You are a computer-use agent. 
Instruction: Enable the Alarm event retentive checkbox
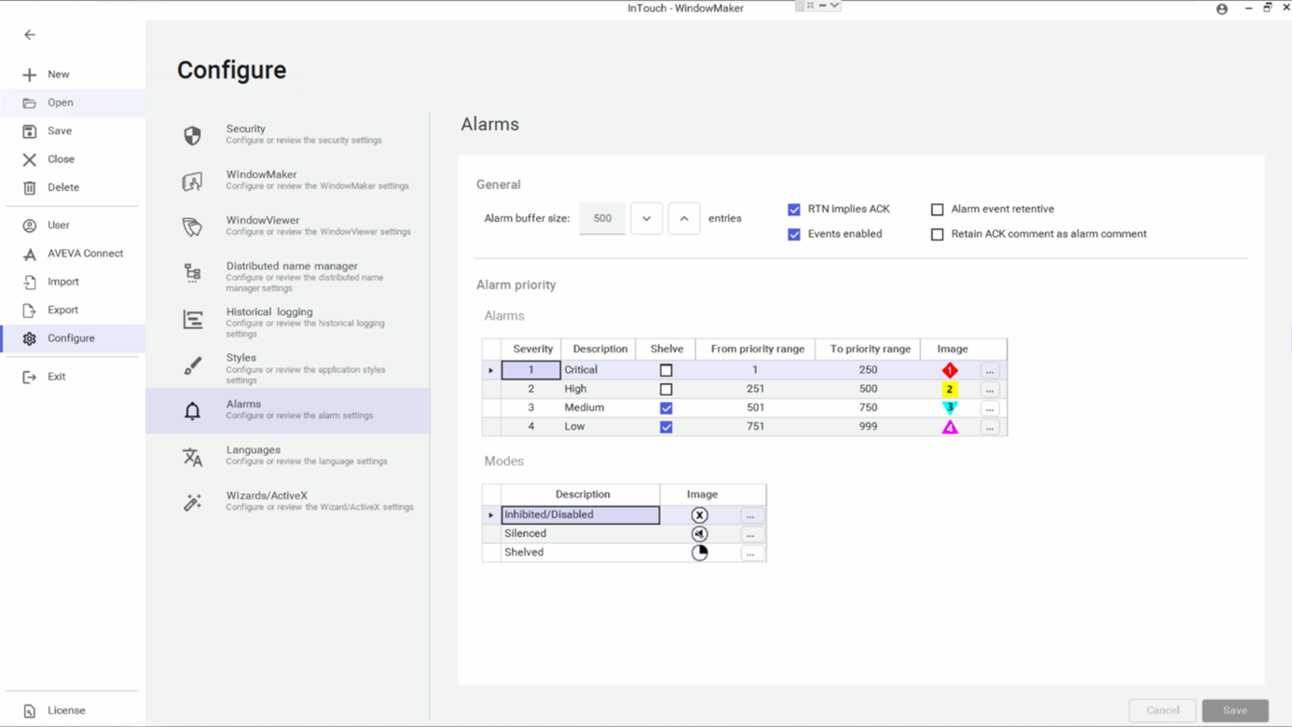point(938,210)
